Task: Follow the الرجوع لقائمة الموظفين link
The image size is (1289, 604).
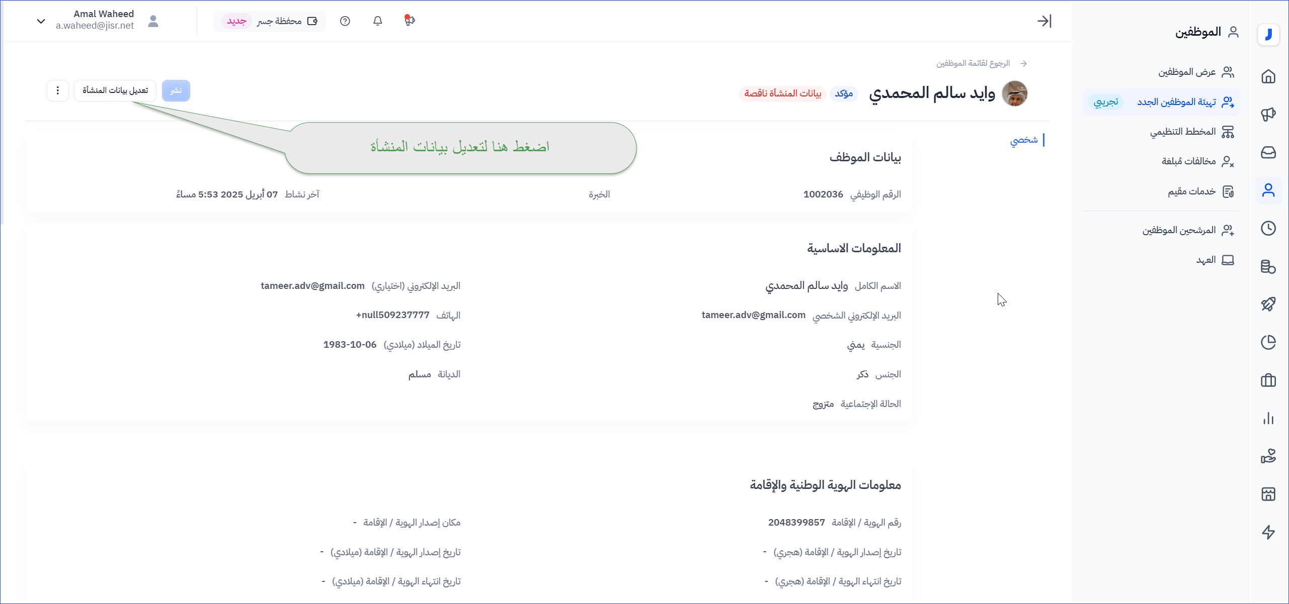Action: (x=973, y=63)
